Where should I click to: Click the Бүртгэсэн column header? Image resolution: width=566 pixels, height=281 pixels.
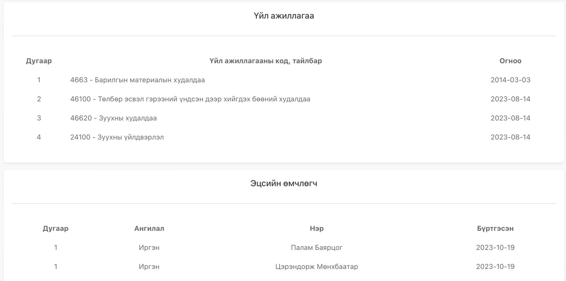[495, 228]
